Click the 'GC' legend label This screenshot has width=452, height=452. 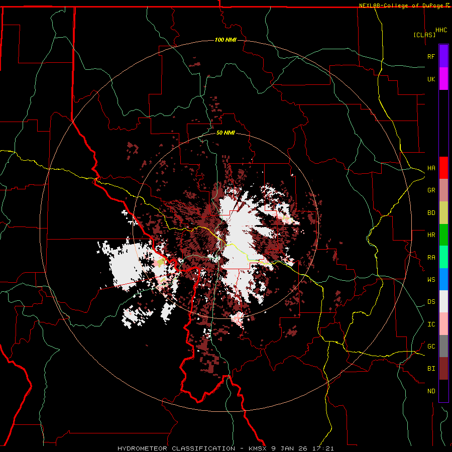point(431,347)
